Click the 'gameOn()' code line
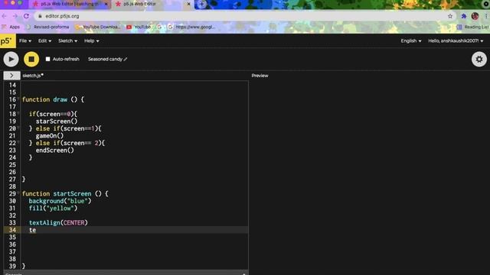490x275 pixels. click(x=50, y=136)
